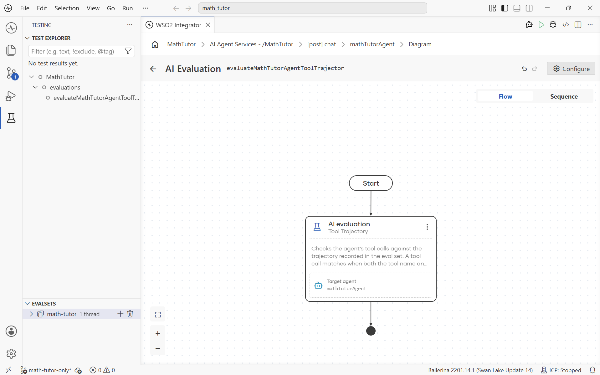Undo the last diagram change
Image resolution: width=600 pixels, height=375 pixels.
[x=524, y=69]
